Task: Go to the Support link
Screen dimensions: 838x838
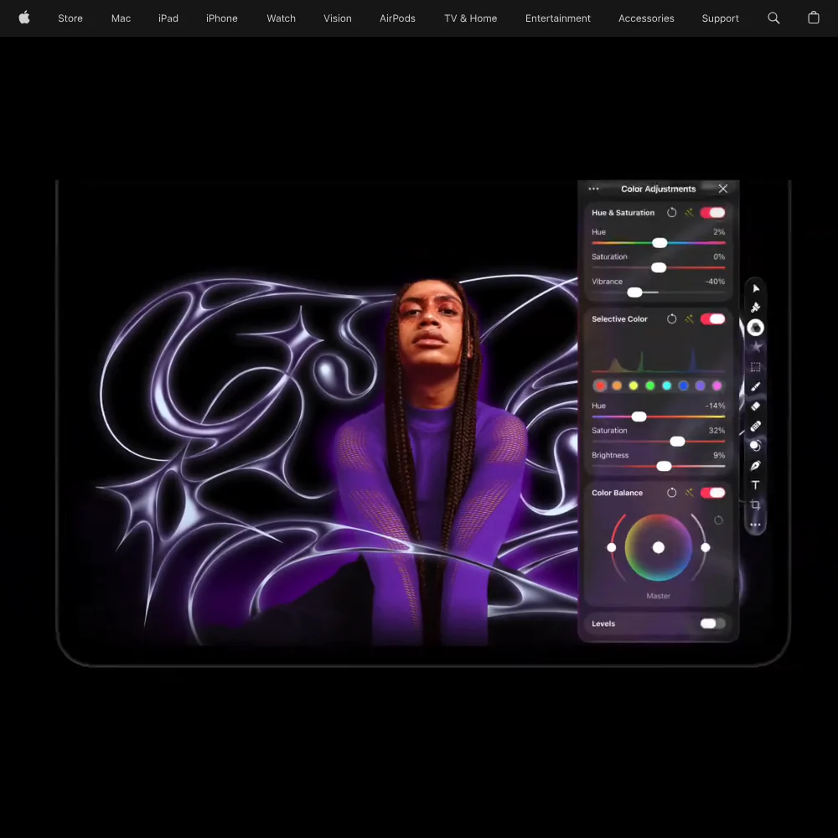Action: click(x=720, y=18)
